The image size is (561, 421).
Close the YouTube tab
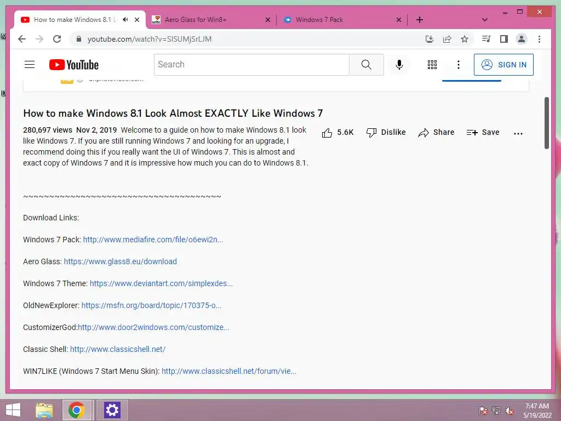point(137,20)
